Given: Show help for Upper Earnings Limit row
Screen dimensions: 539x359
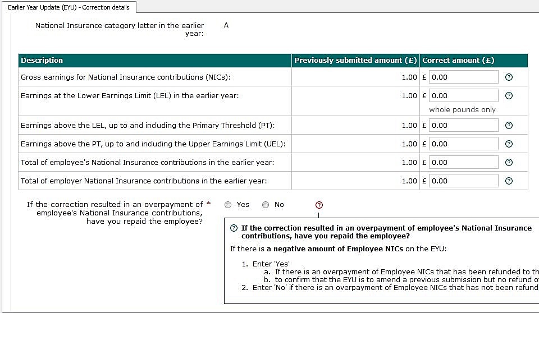Looking at the screenshot, I should [509, 144].
